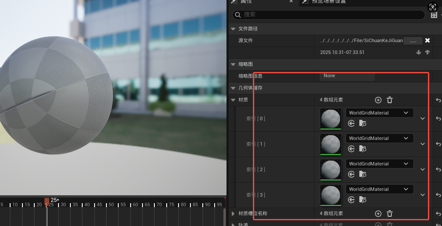Browse to 索引 [ 0 ] material in content browser
442x226 pixels.
(362, 123)
